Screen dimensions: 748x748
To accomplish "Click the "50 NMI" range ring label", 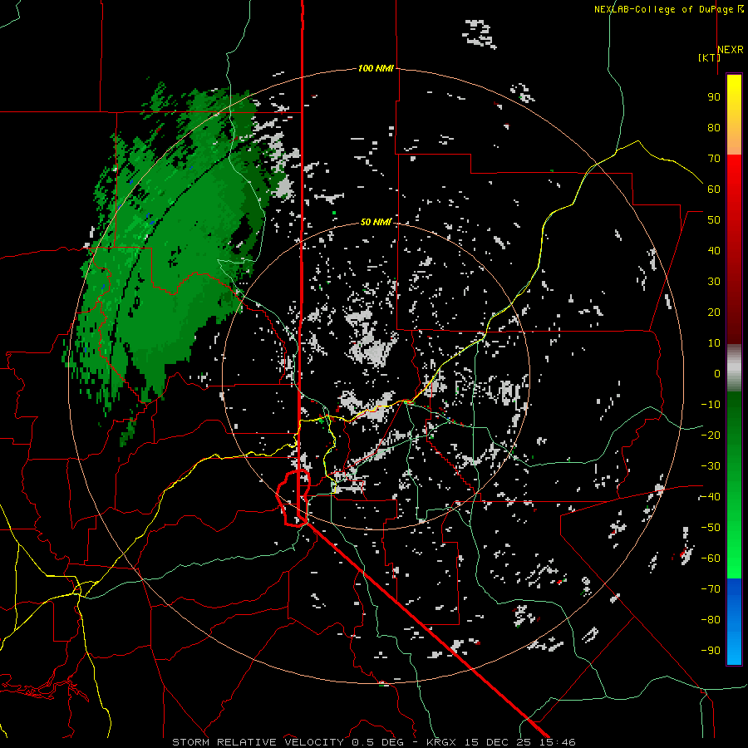I will [x=376, y=222].
